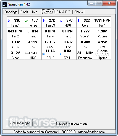Viewport: 118px width, 136px height.
Task: Select the 2411 MHz Frequency cell
Action: tap(85, 54)
